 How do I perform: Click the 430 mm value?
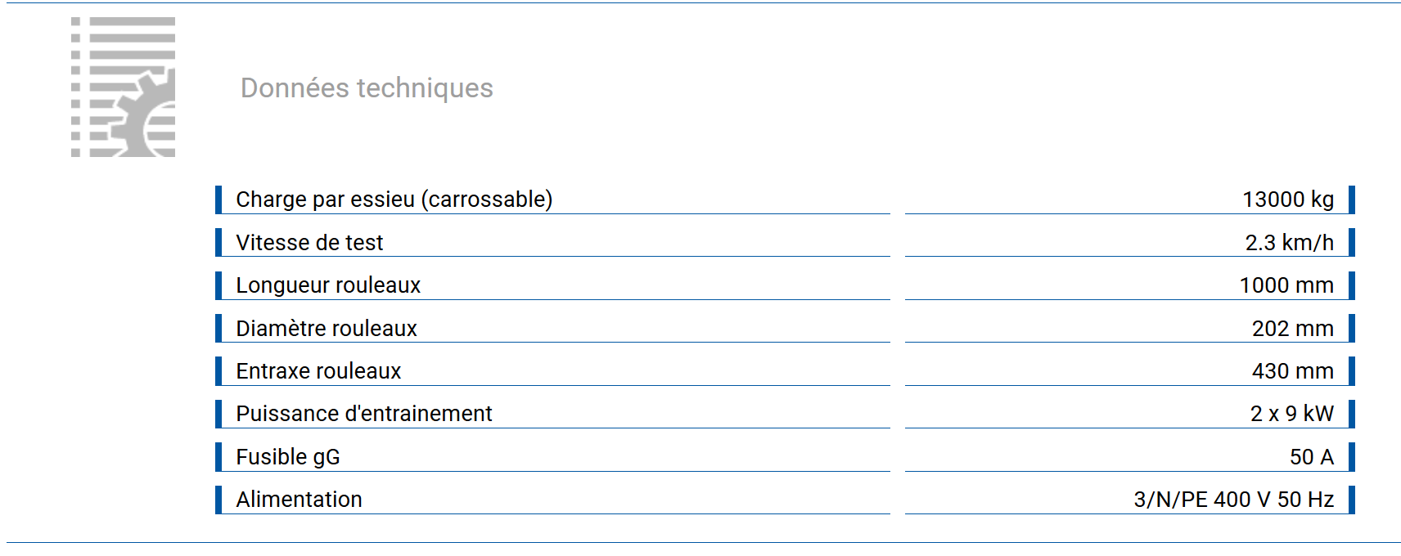point(1292,371)
